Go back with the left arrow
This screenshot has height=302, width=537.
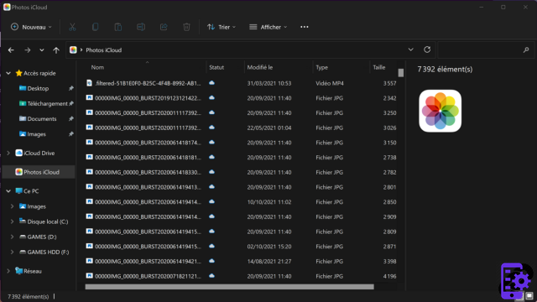point(11,50)
